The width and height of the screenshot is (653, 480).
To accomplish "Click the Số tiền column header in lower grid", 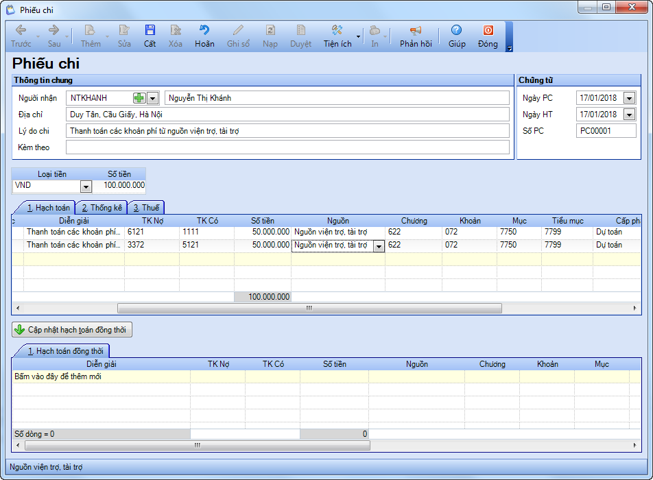I will [335, 364].
